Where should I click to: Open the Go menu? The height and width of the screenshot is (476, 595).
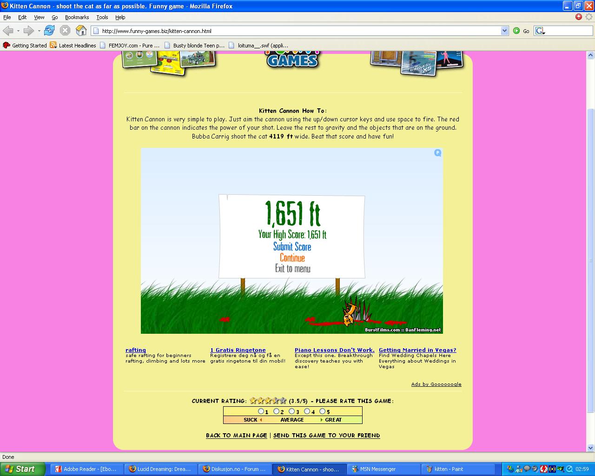tap(55, 17)
